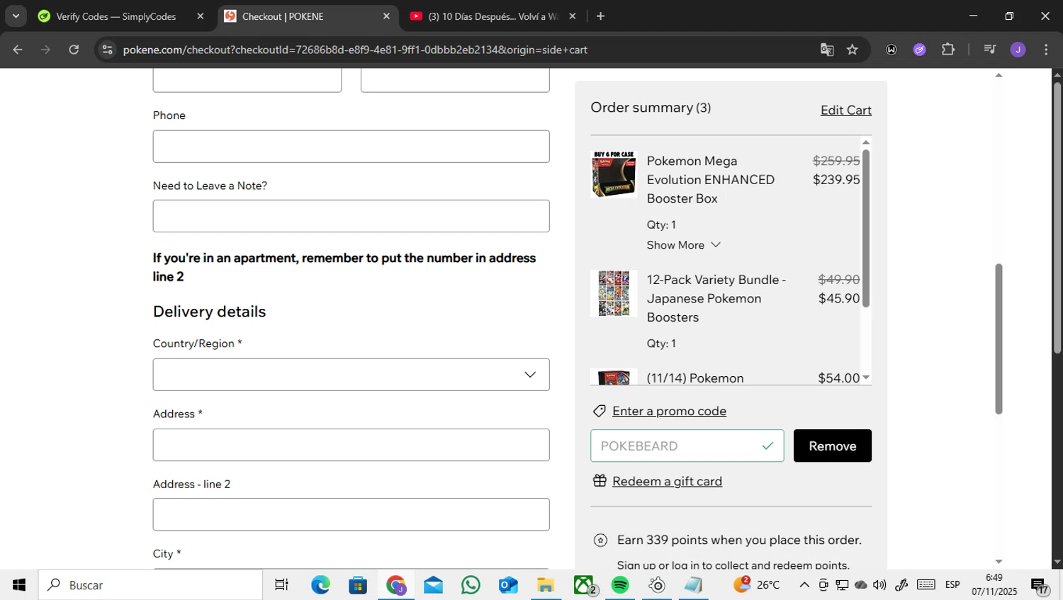Viewport: 1063px width, 600px height.
Task: Click the Pokemon Mega Evolution Booster Box thumbnail
Action: click(x=614, y=174)
